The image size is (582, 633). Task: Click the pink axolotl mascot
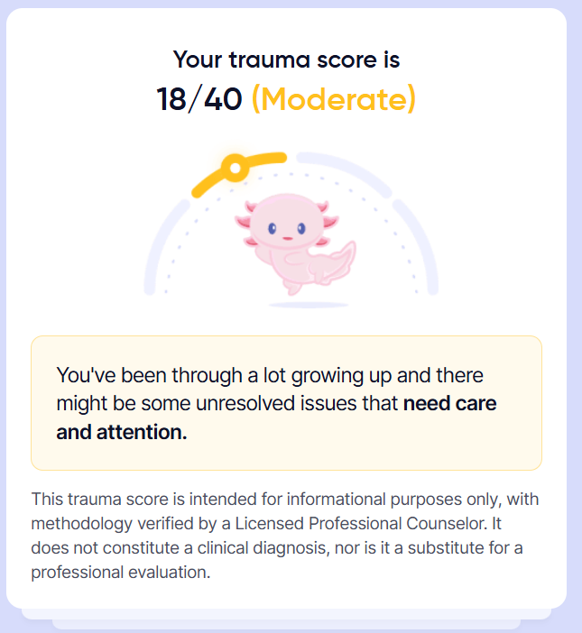tap(295, 243)
